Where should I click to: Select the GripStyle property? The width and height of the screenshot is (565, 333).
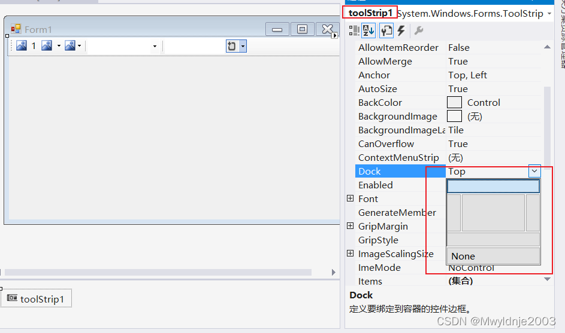coord(378,240)
